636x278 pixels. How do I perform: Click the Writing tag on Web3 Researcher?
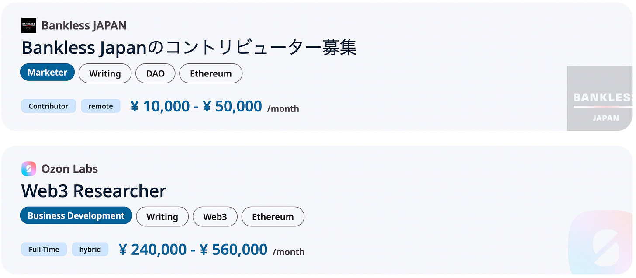tap(162, 217)
